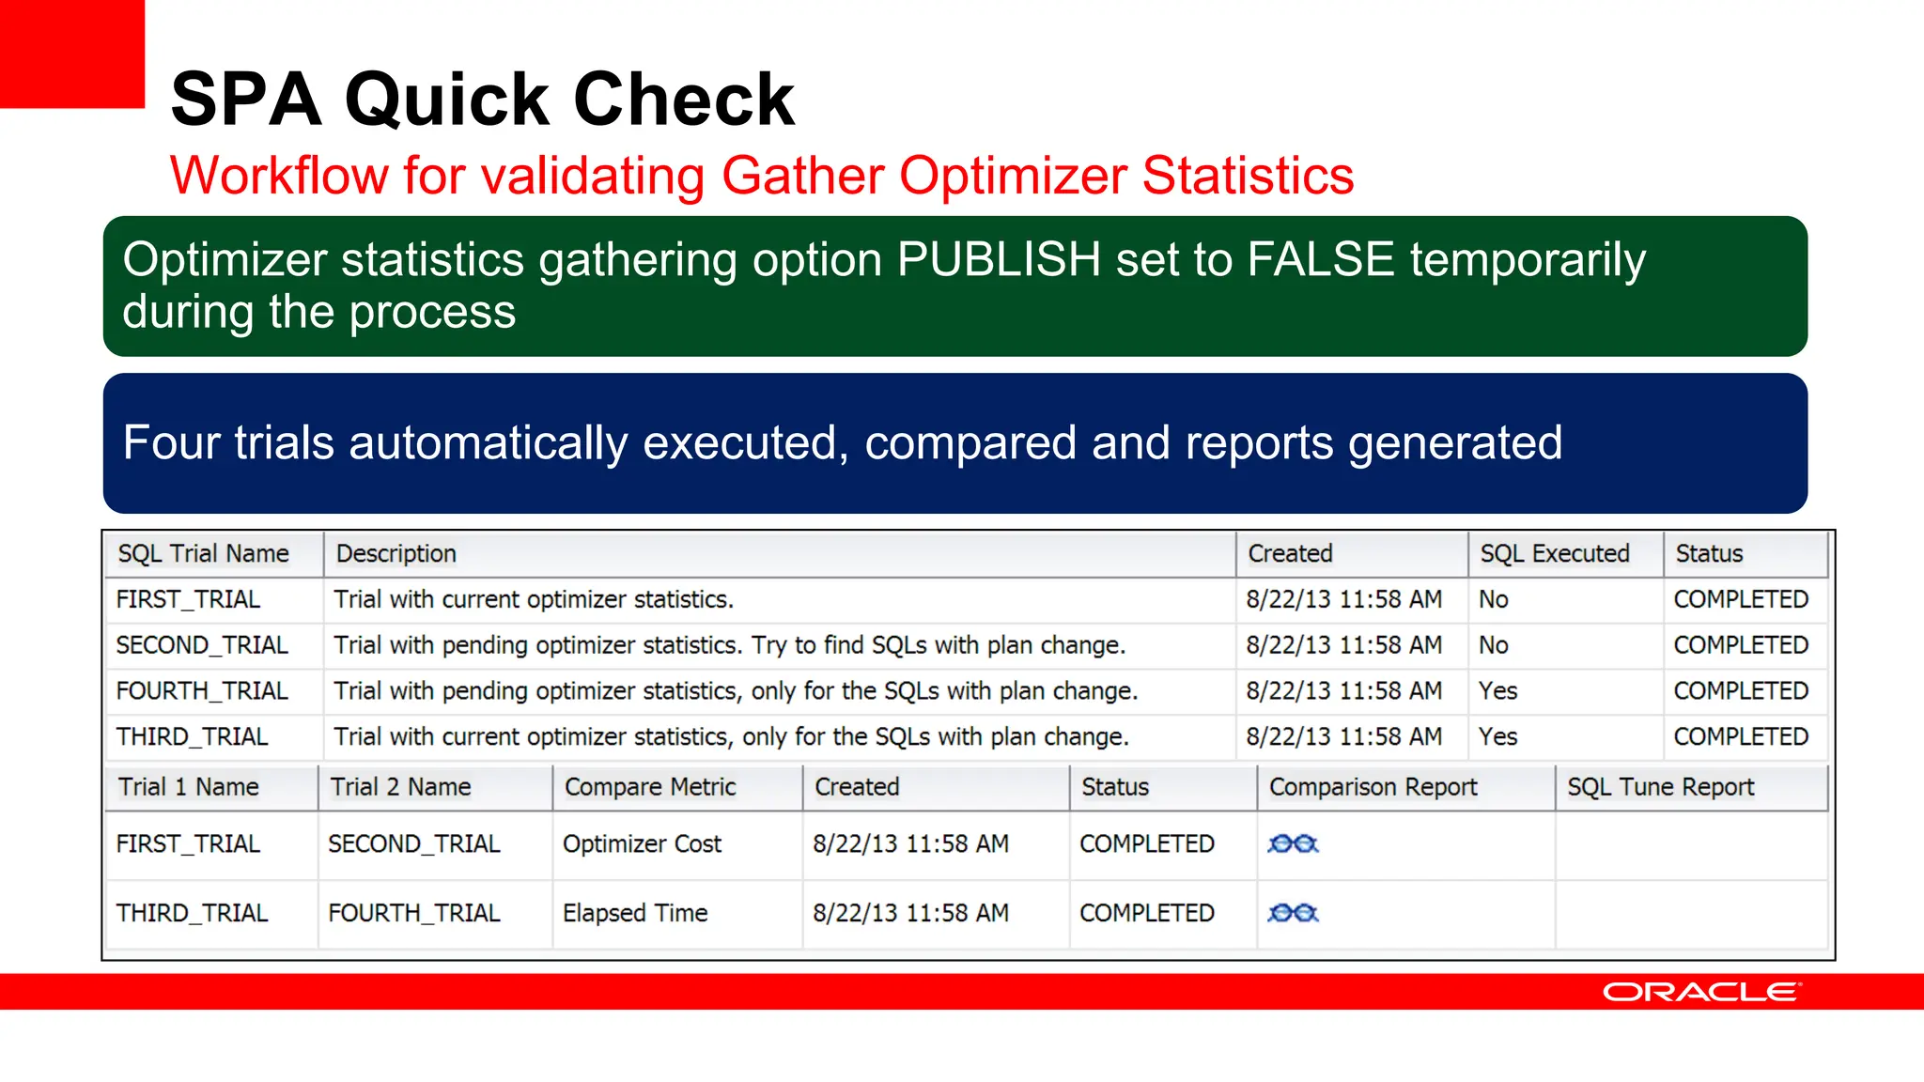The width and height of the screenshot is (1924, 1082).
Task: Click SQL Tune Report column header
Action: [1660, 787]
